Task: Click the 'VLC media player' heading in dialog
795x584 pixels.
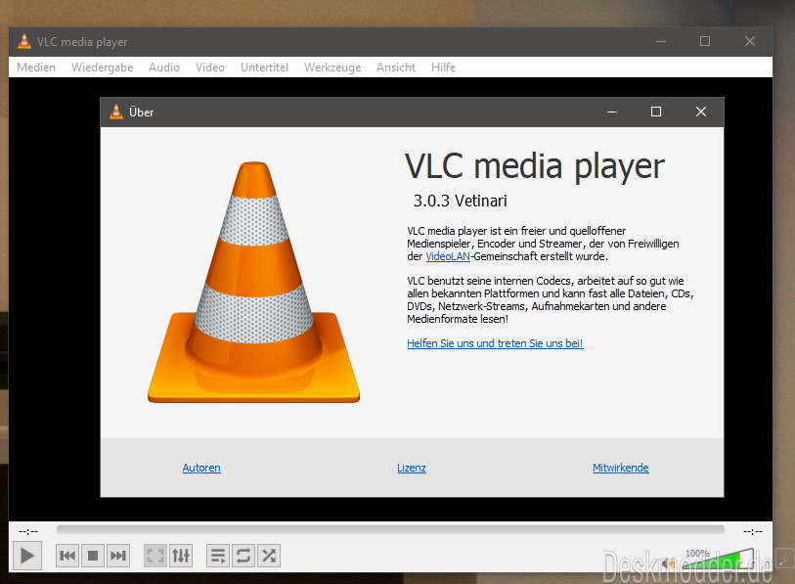Action: (534, 166)
